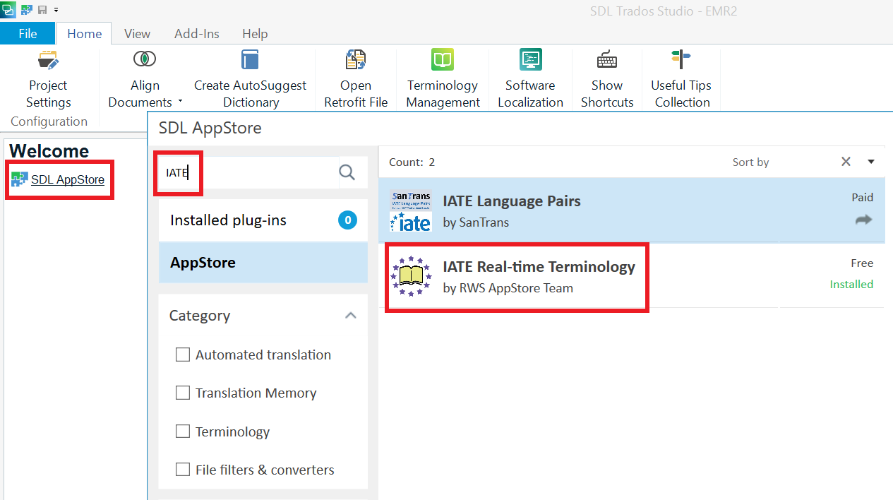This screenshot has width=893, height=500.
Task: Click the Sort by label
Action: (x=750, y=162)
